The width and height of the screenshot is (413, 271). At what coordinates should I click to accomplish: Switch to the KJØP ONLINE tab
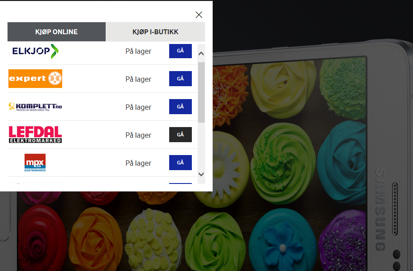point(57,32)
